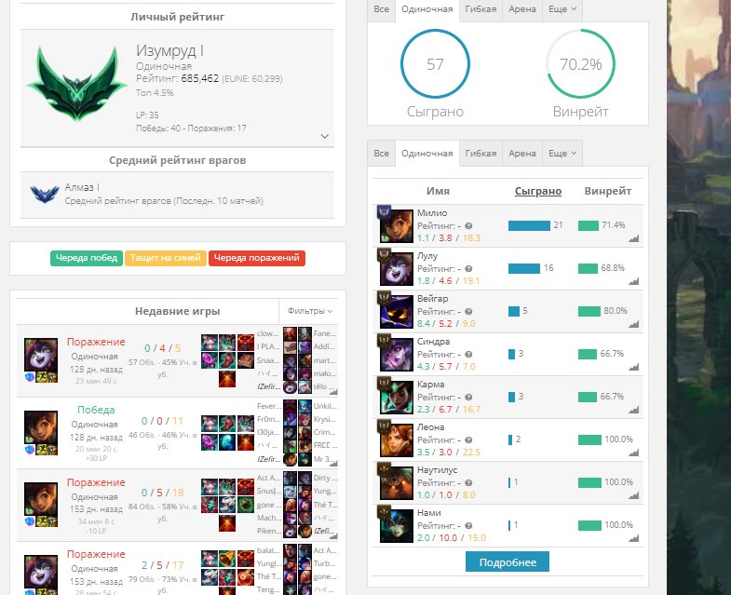Open the Leona champion portrait
Image resolution: width=731 pixels, height=595 pixels.
coord(397,440)
